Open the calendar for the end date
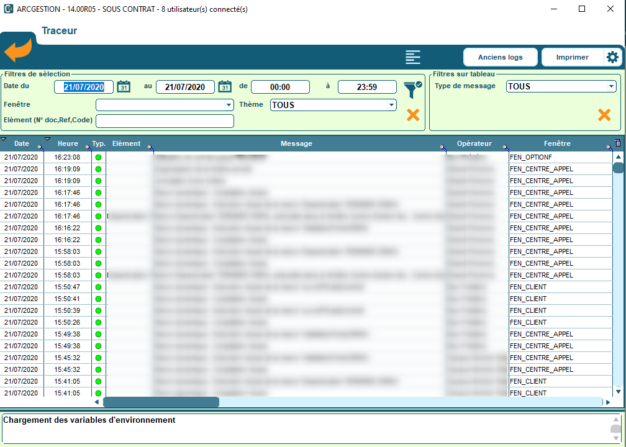Viewport: 626px width, 447px height. click(x=225, y=87)
